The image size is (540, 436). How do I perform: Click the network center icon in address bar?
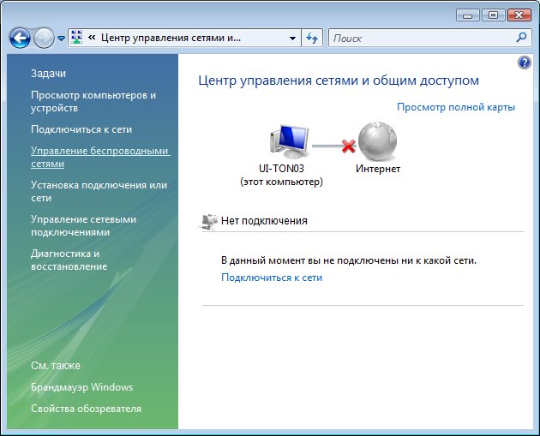click(78, 39)
